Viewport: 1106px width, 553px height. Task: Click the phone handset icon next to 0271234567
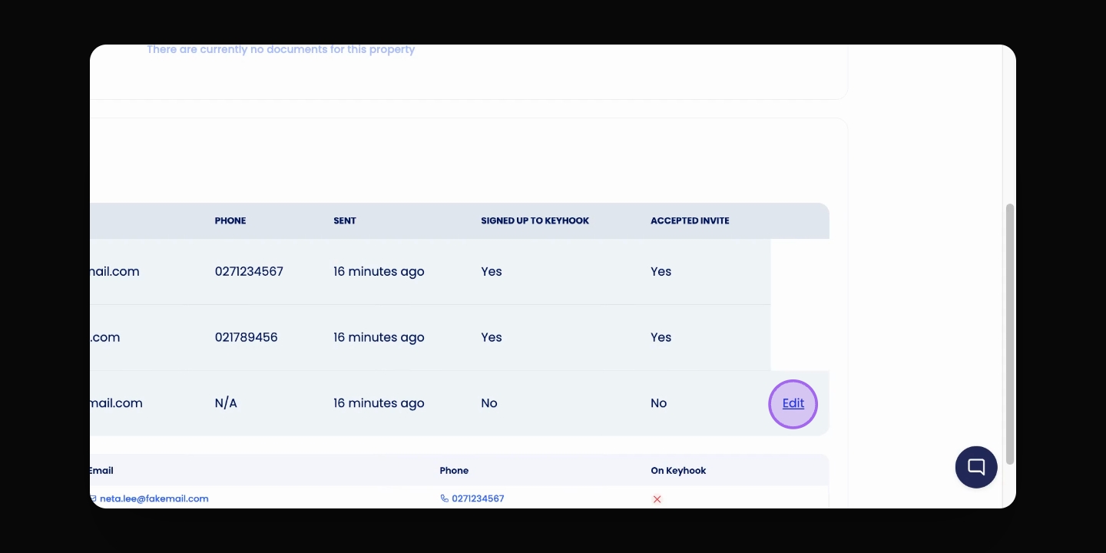445,498
